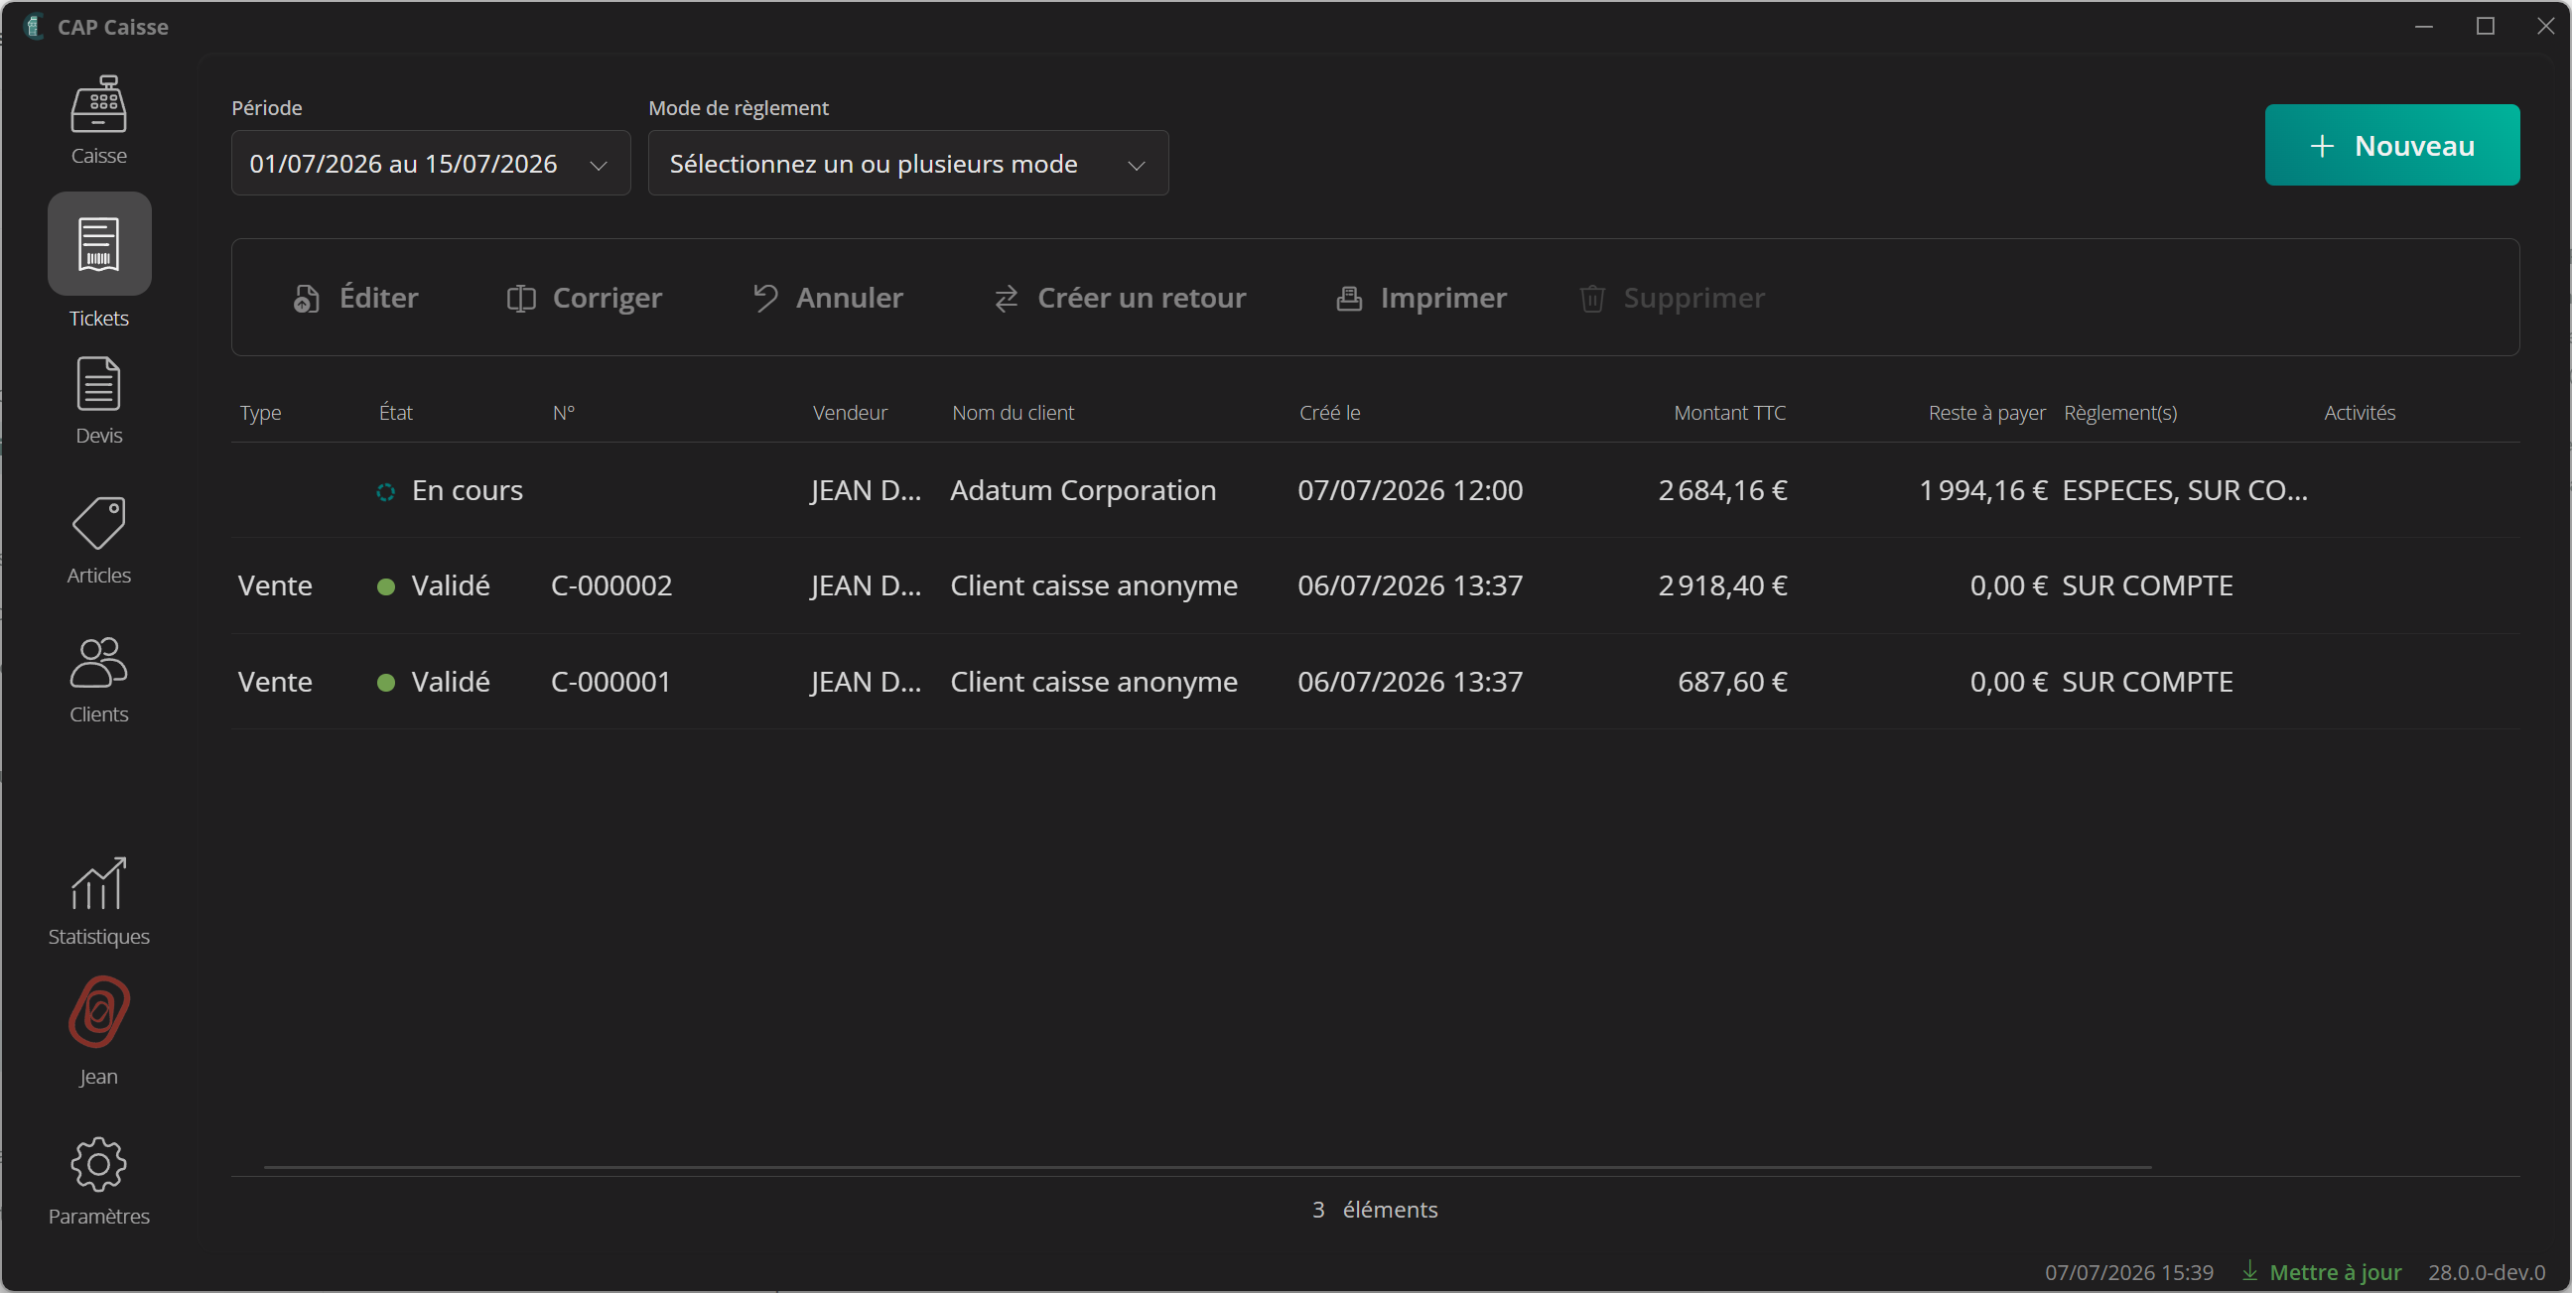This screenshot has width=2572, height=1293.
Task: Click the 28.0.0-dev.0 version label
Action: 2486,1272
